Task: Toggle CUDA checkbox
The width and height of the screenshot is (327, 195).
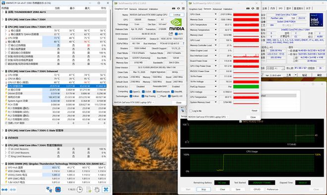Action: coord(143,92)
